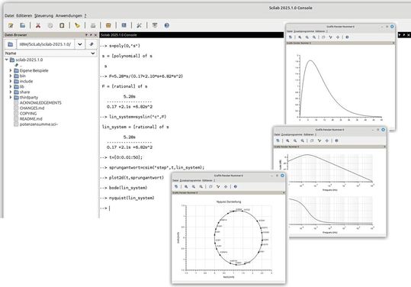Close the Datei-Browser panel
Screen dimensions: 411x287
(x=95, y=35)
